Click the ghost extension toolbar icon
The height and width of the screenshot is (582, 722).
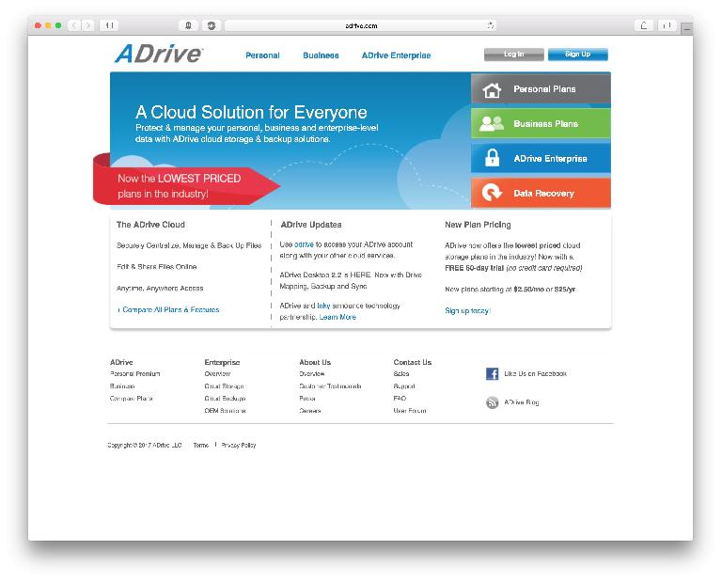point(188,25)
